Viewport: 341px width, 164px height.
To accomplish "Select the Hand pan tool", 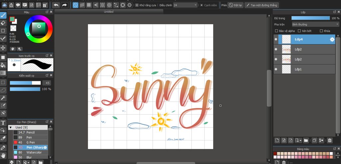I will tap(3, 155).
